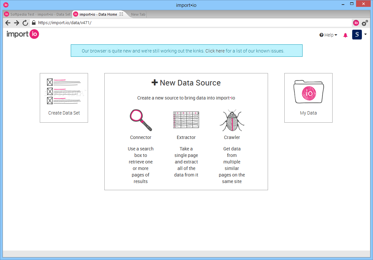The width and height of the screenshot is (373, 260).
Task: Click the Crawler bug icon
Action: (232, 120)
